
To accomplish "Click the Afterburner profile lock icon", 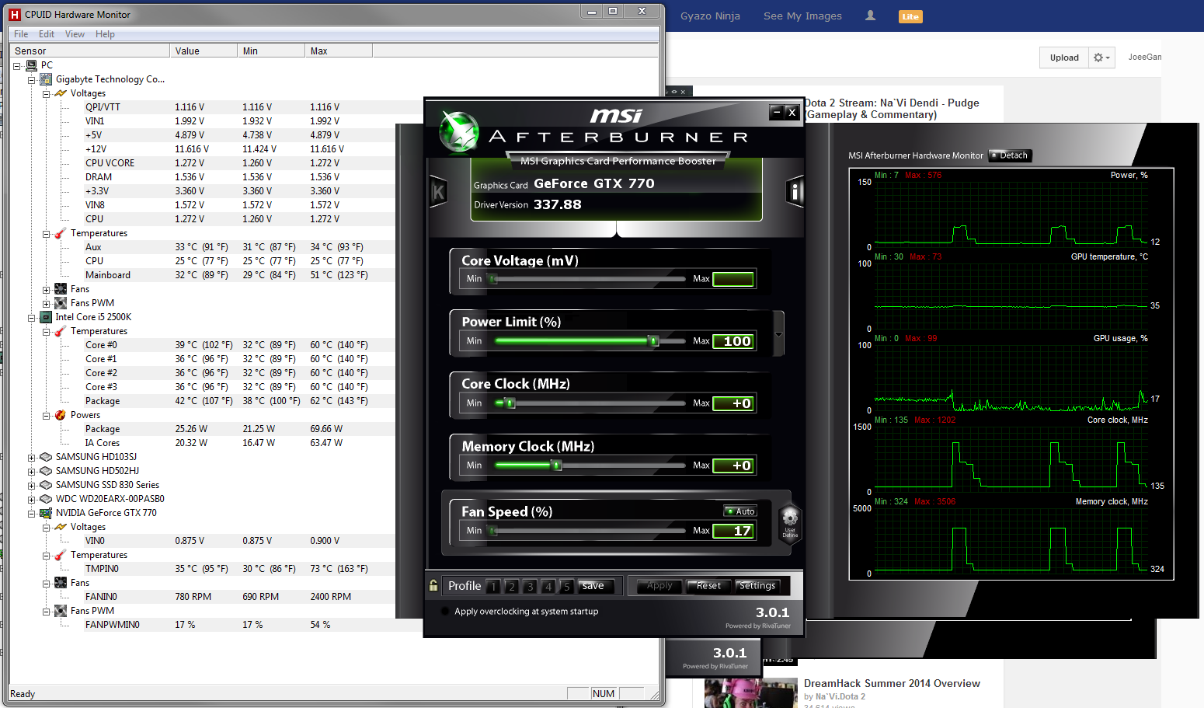I will (x=433, y=585).
